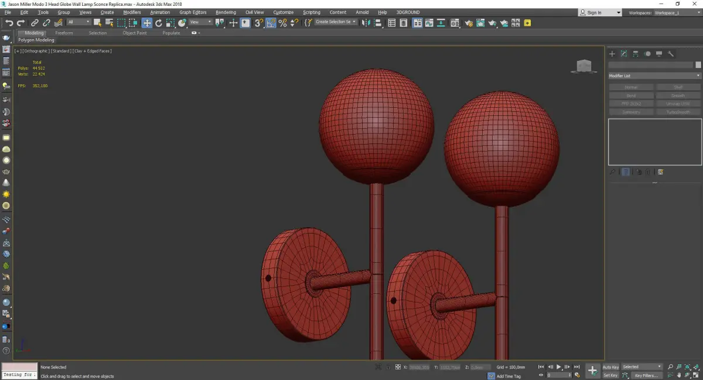The height and width of the screenshot is (380, 703).
Task: Open the Sign In dropdown
Action: (600, 12)
